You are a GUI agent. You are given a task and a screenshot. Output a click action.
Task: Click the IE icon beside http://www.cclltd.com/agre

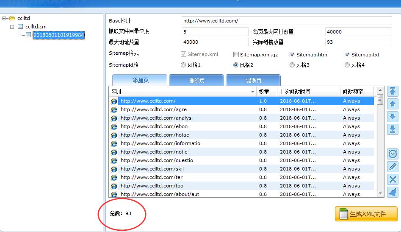[114, 109]
